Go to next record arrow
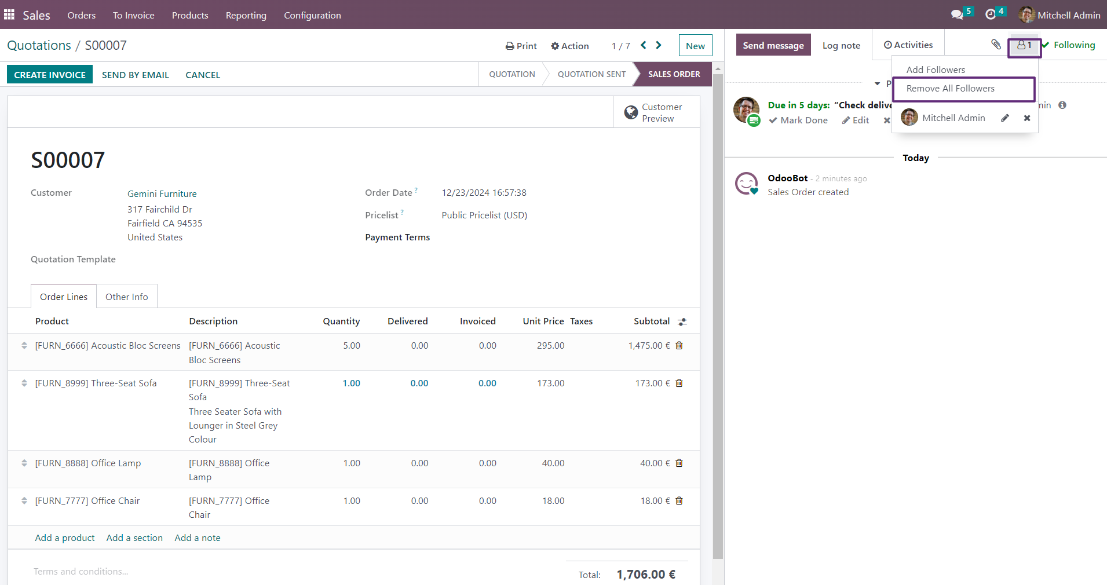Viewport: 1107px width, 585px height. pos(659,45)
